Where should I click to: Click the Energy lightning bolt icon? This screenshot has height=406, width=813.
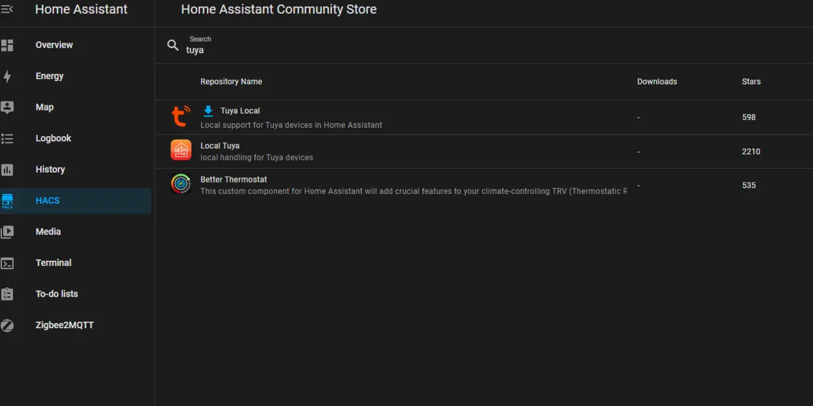pyautogui.click(x=7, y=76)
